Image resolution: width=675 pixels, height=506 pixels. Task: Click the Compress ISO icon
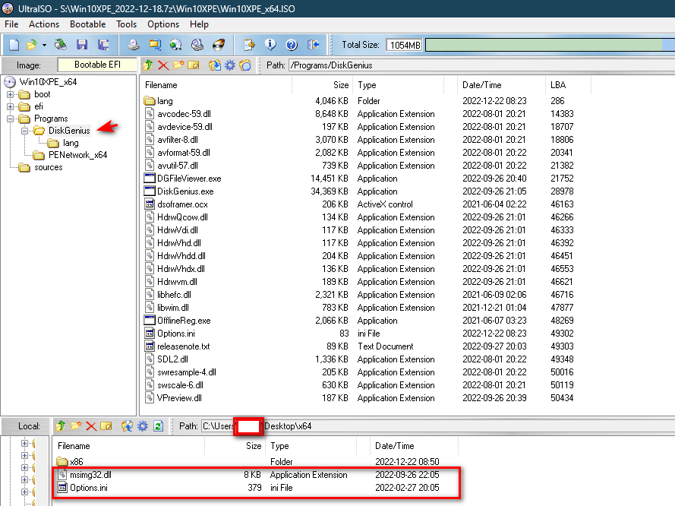coord(176,44)
